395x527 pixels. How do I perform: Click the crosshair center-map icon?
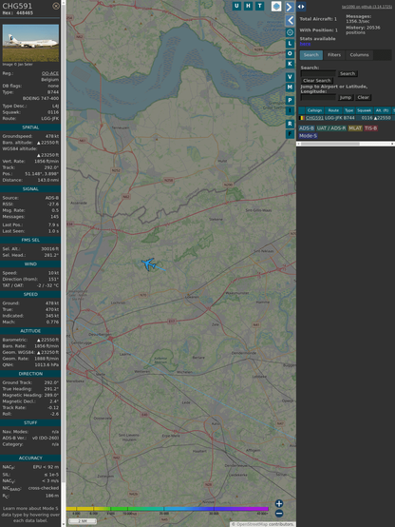coord(290,32)
